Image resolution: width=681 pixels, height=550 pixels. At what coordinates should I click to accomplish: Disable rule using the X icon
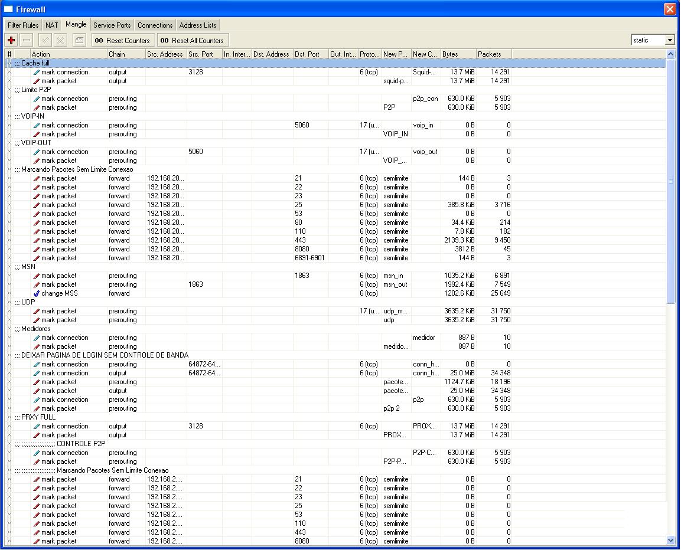(60, 40)
